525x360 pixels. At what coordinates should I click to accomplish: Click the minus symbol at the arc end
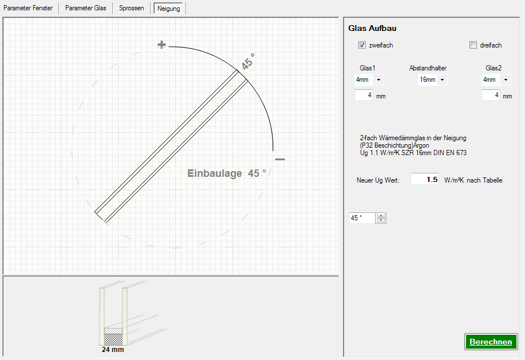pos(280,159)
